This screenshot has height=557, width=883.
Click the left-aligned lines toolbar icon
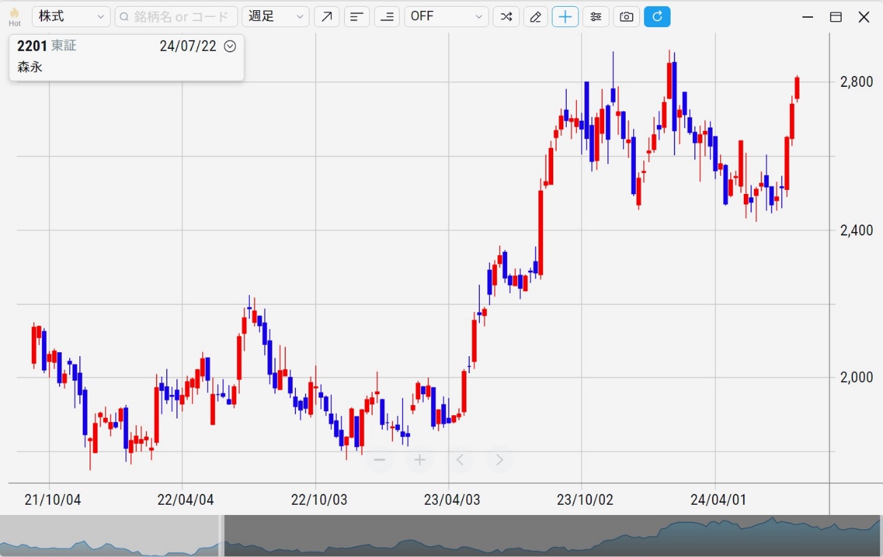click(357, 16)
